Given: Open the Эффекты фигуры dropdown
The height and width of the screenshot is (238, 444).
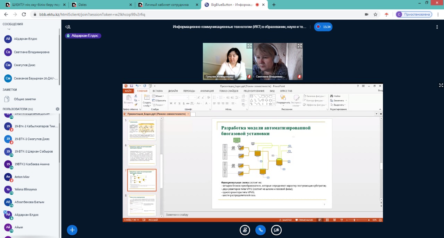Looking at the screenshot, I should (x=315, y=105).
